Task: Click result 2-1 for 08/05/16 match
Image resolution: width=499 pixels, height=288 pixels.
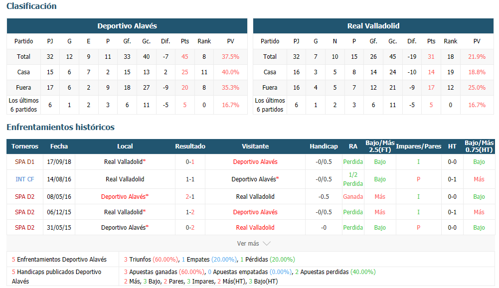Action: (x=190, y=197)
